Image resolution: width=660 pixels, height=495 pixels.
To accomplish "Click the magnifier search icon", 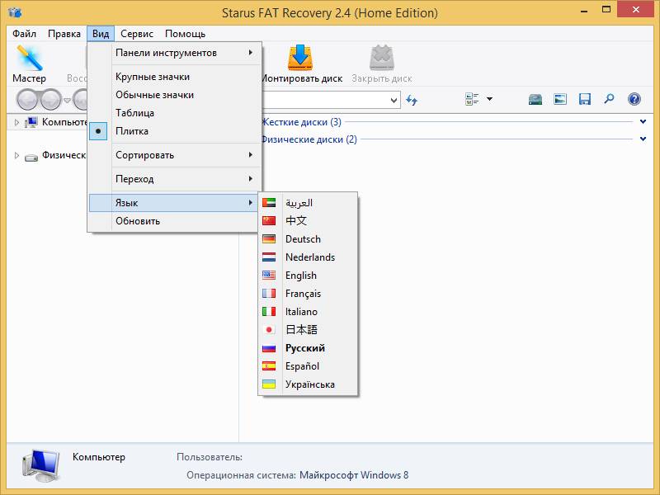I will (609, 100).
